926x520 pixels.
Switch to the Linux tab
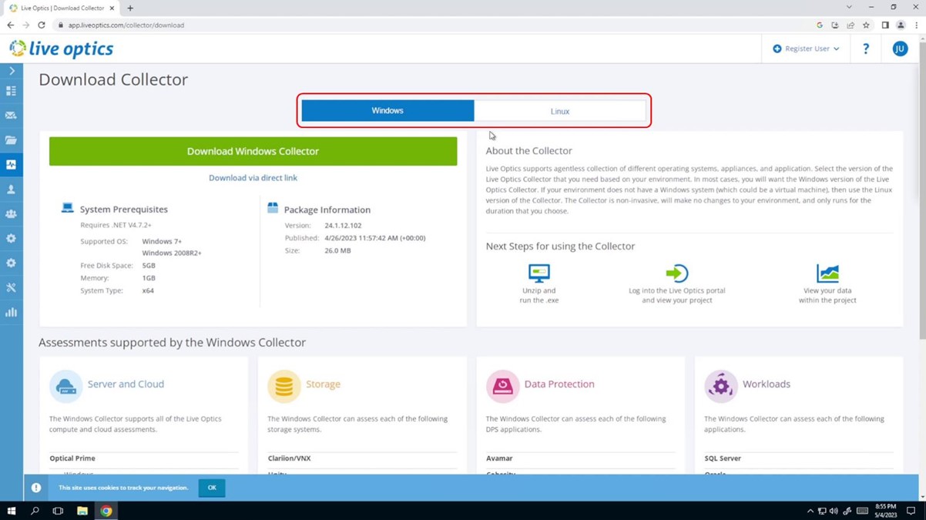(x=560, y=111)
